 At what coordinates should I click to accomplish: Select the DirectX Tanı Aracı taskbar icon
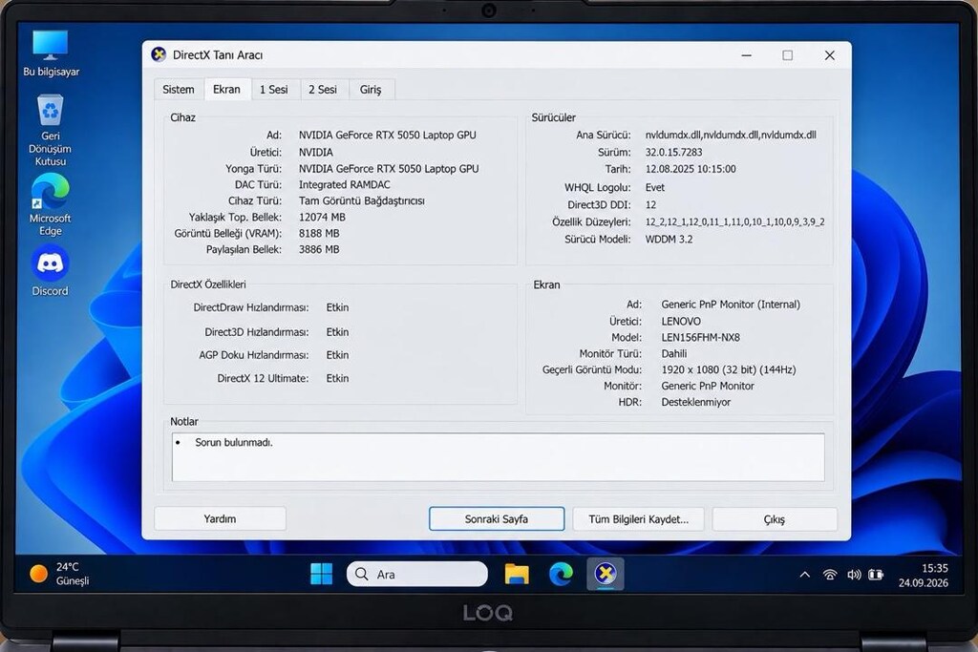tap(605, 574)
